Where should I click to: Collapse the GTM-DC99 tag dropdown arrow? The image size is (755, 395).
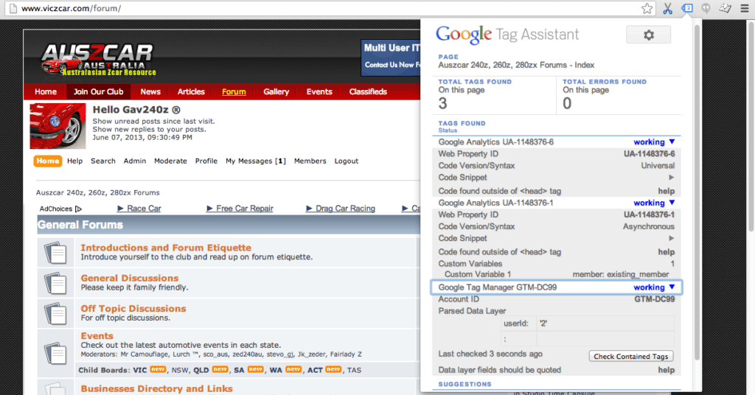pyautogui.click(x=672, y=287)
